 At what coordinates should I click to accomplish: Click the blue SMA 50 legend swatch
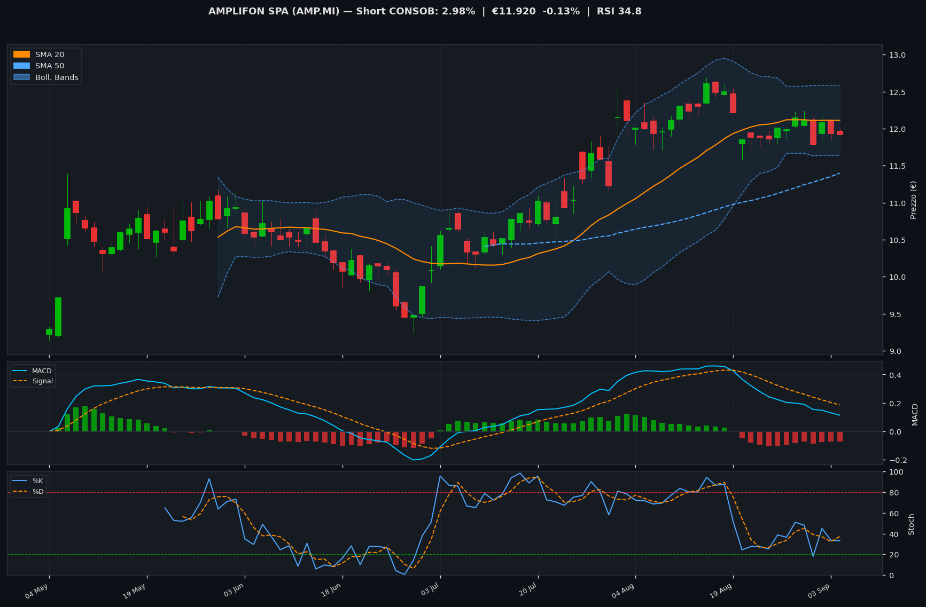21,66
